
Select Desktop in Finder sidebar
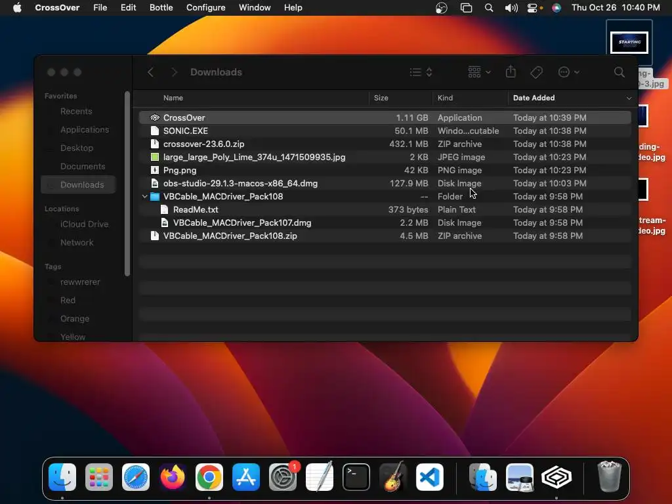point(77,148)
